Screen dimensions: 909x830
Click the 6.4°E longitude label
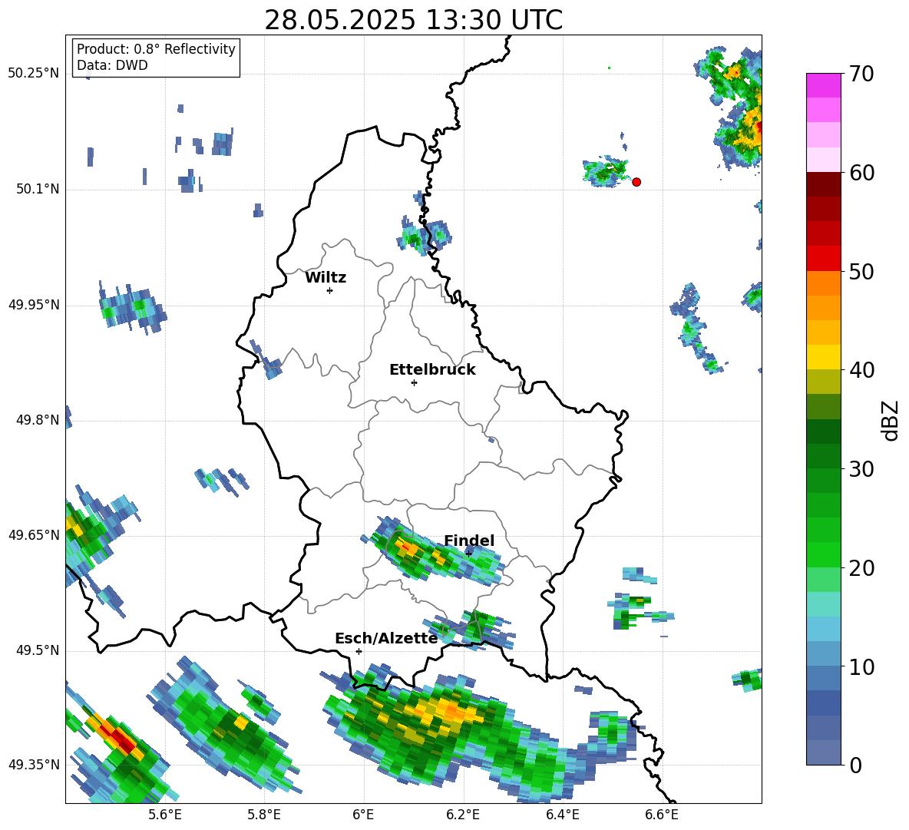point(562,815)
